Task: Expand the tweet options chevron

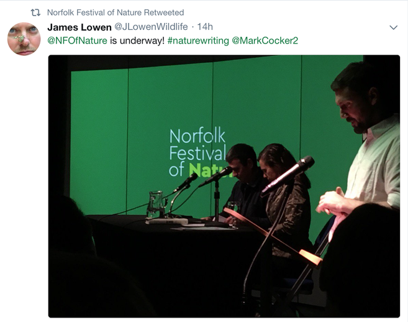Action: pos(393,27)
